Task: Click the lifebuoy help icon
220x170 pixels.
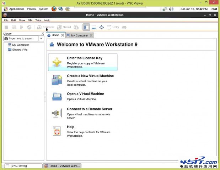Action: click(x=57, y=131)
